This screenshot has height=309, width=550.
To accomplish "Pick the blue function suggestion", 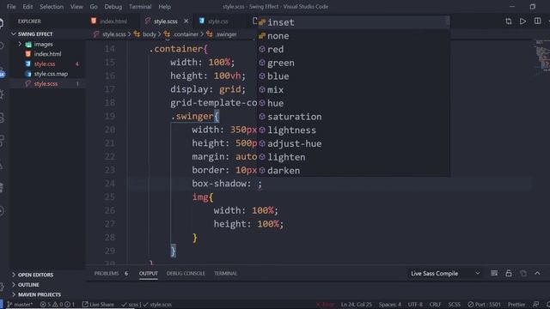I will click(353, 76).
